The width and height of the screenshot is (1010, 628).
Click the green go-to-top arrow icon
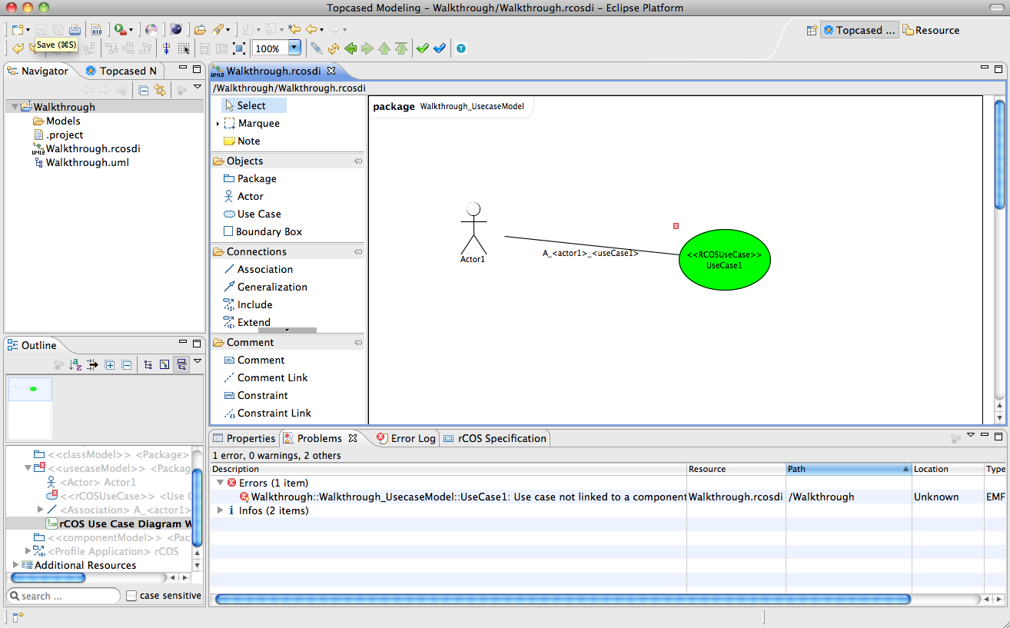tap(401, 48)
